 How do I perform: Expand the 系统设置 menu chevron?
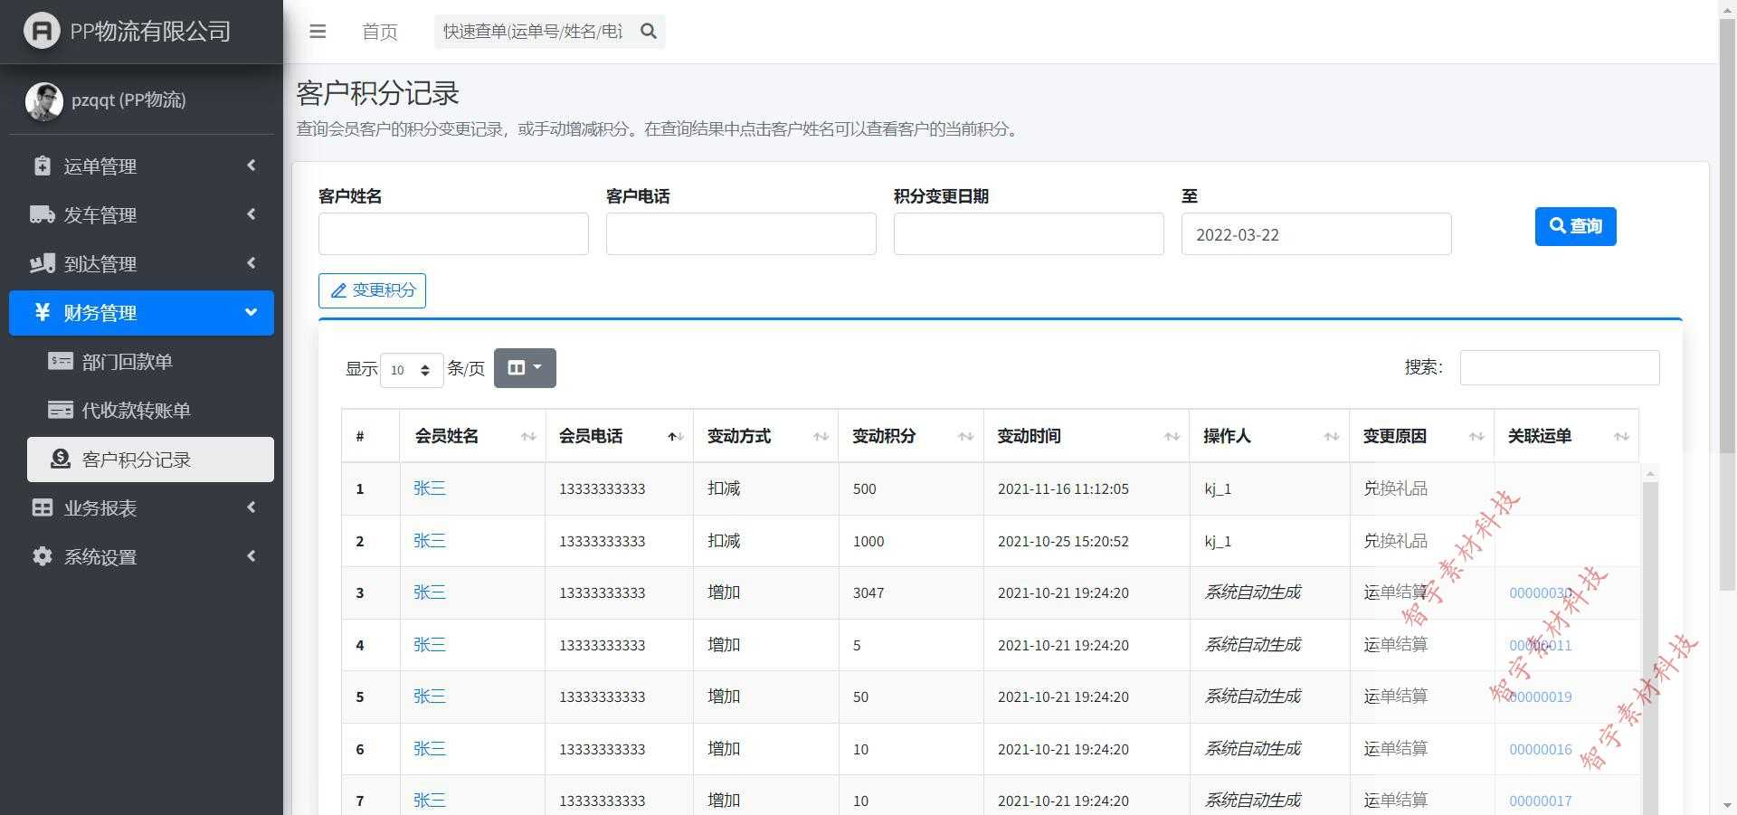251,556
